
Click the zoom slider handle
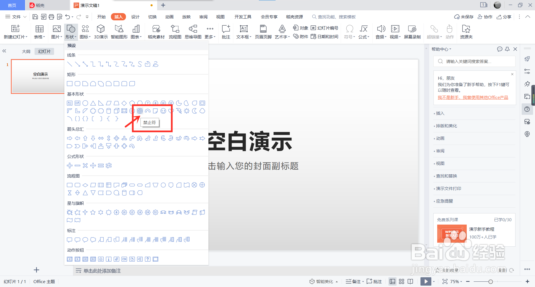[491, 281]
